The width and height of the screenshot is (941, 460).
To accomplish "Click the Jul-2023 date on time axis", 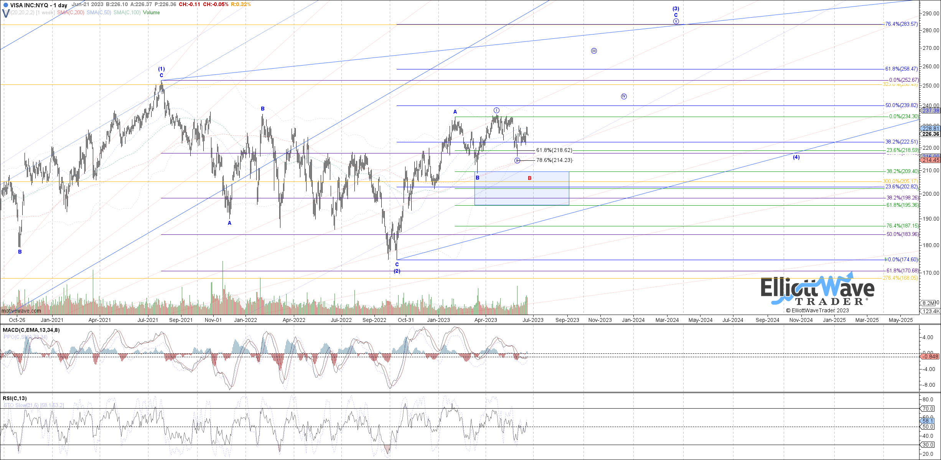I will click(532, 320).
